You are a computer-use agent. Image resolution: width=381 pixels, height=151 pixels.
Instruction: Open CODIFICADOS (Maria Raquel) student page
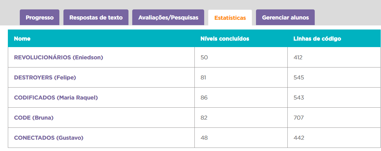[56, 98]
